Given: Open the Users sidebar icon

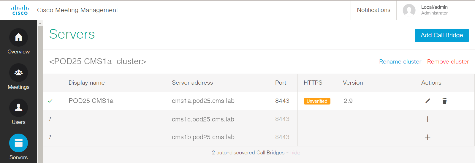Looking at the screenshot, I should click(x=18, y=108).
